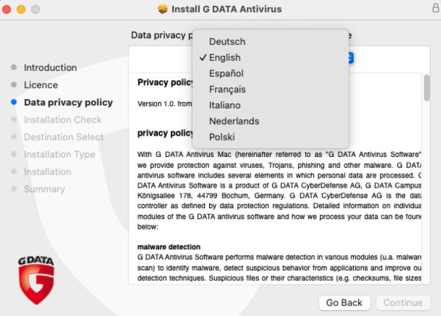Select Français from the dropdown list

coord(227,89)
